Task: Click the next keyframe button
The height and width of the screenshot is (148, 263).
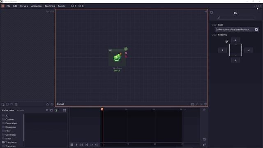Action: pos(96,145)
